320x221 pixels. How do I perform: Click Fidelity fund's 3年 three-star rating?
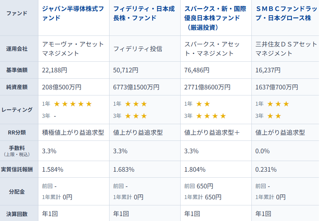(x=135, y=116)
